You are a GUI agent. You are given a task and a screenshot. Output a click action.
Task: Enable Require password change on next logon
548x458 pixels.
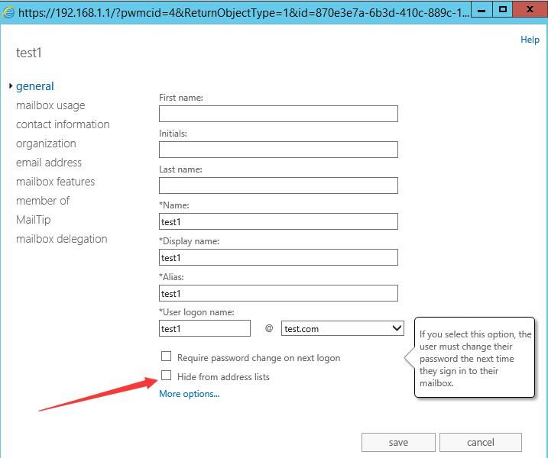[x=167, y=356]
